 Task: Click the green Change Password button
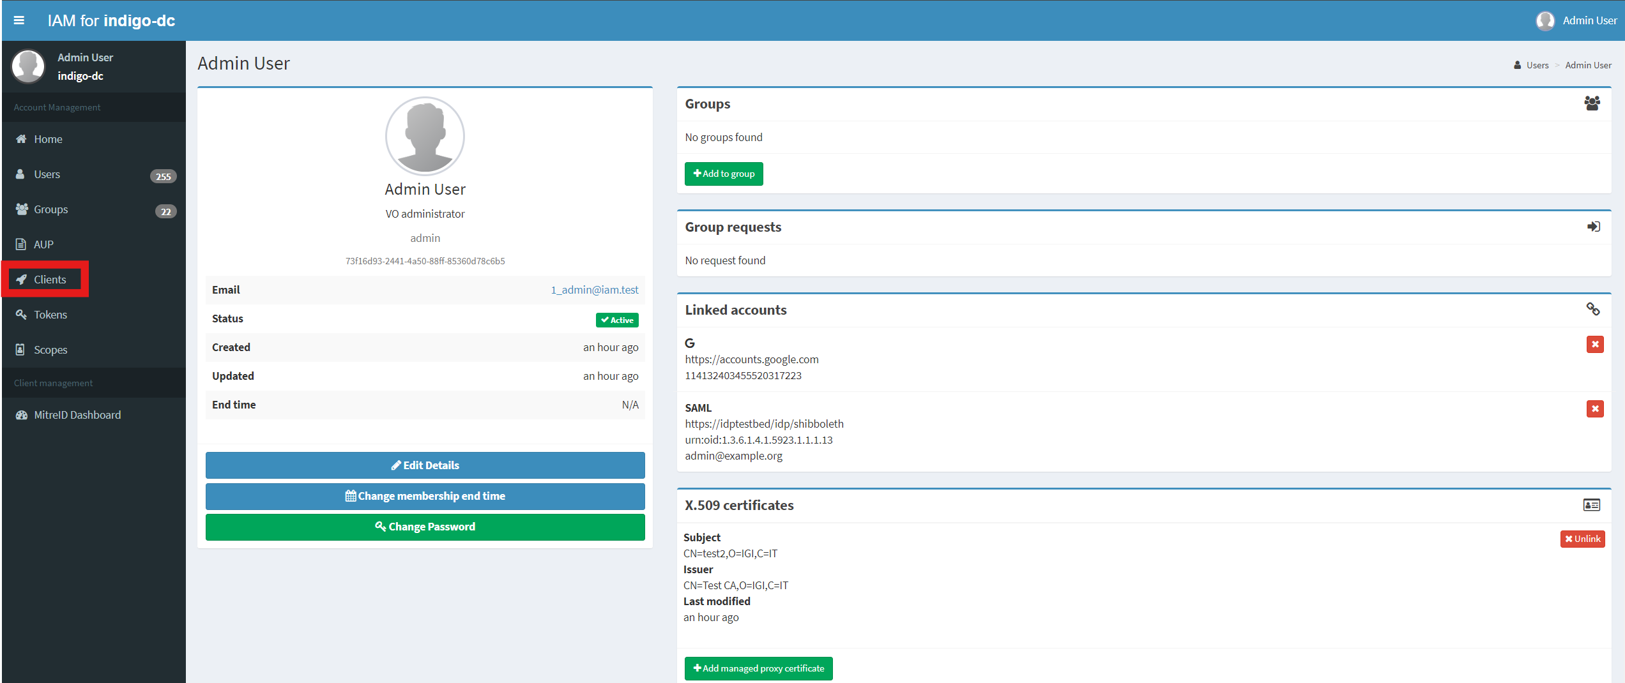pyautogui.click(x=425, y=527)
